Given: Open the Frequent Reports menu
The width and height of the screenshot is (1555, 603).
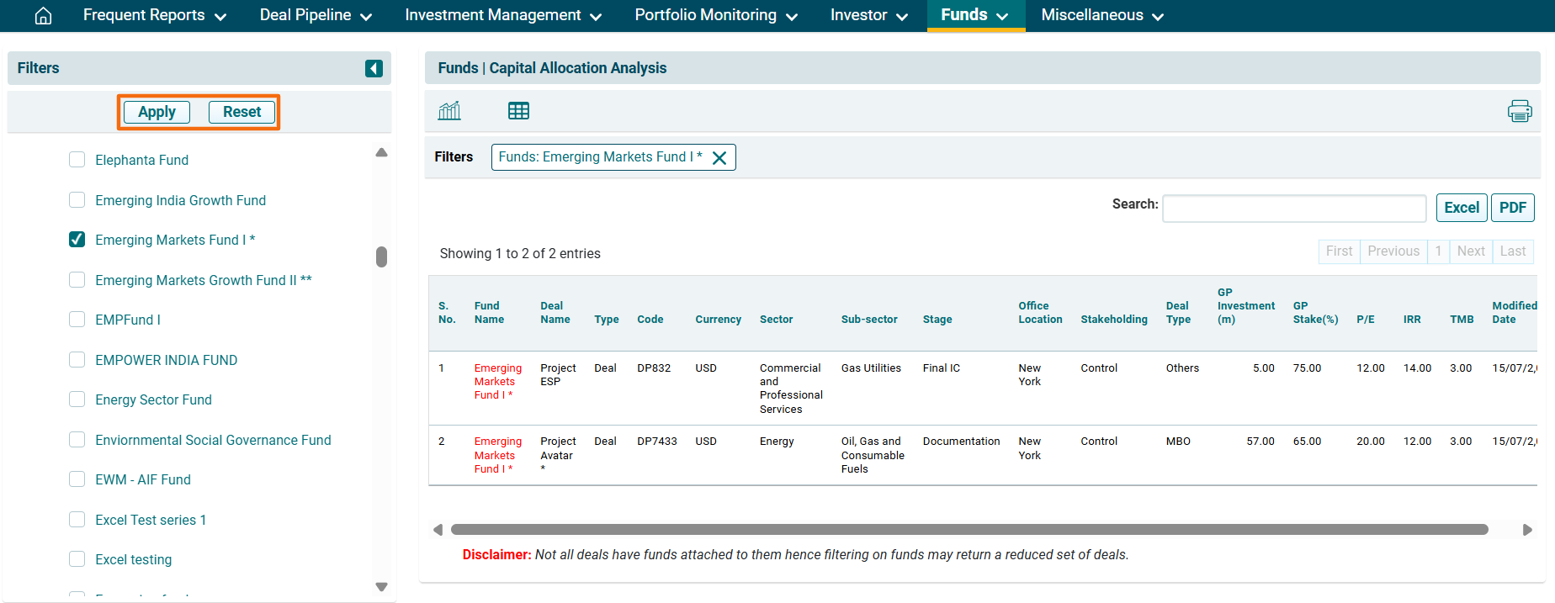Looking at the screenshot, I should point(154,16).
